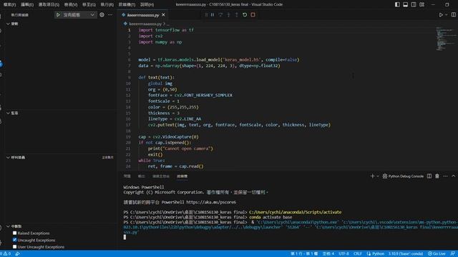Pause the debugger from the debug toolbar
Viewport: 458px width, 257px height.
[213, 14]
